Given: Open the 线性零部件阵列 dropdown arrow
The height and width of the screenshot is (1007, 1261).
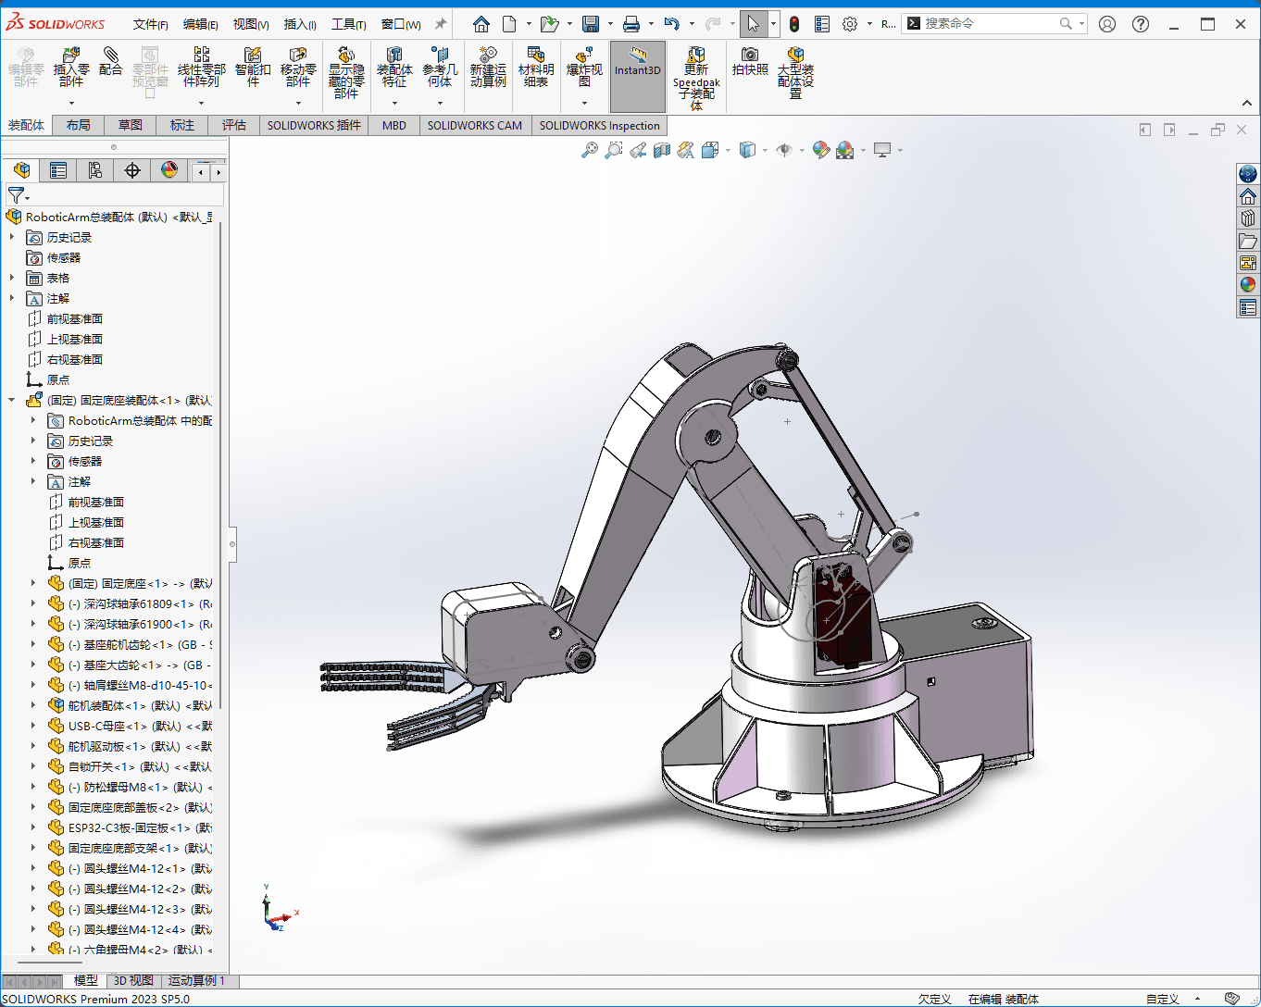Looking at the screenshot, I should [201, 103].
